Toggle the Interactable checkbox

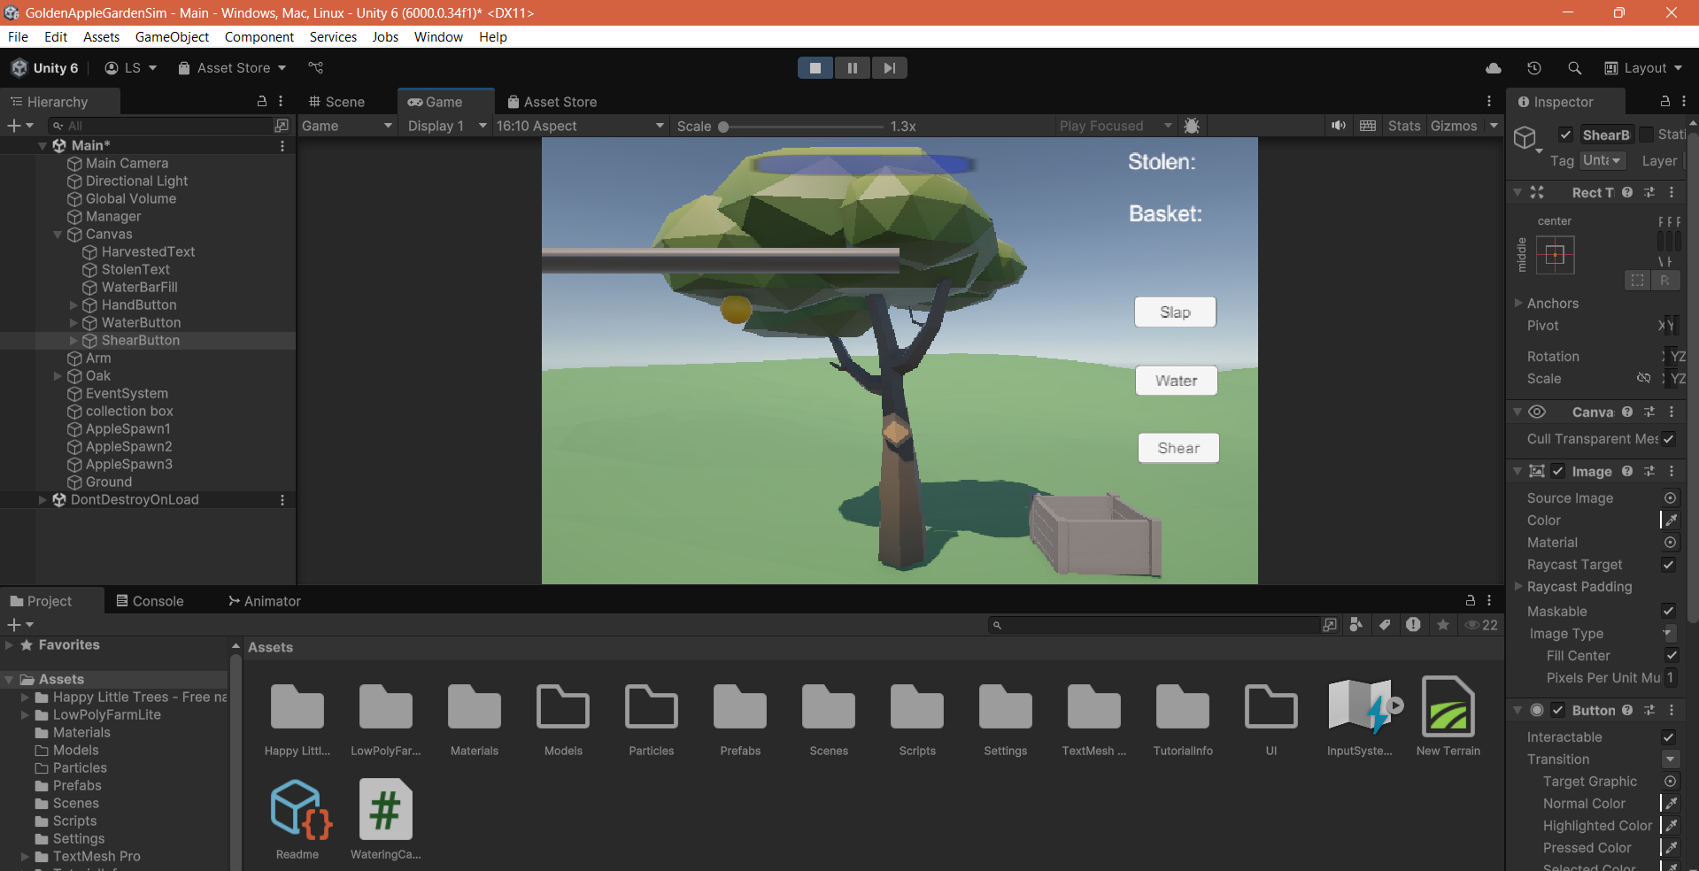click(x=1668, y=737)
